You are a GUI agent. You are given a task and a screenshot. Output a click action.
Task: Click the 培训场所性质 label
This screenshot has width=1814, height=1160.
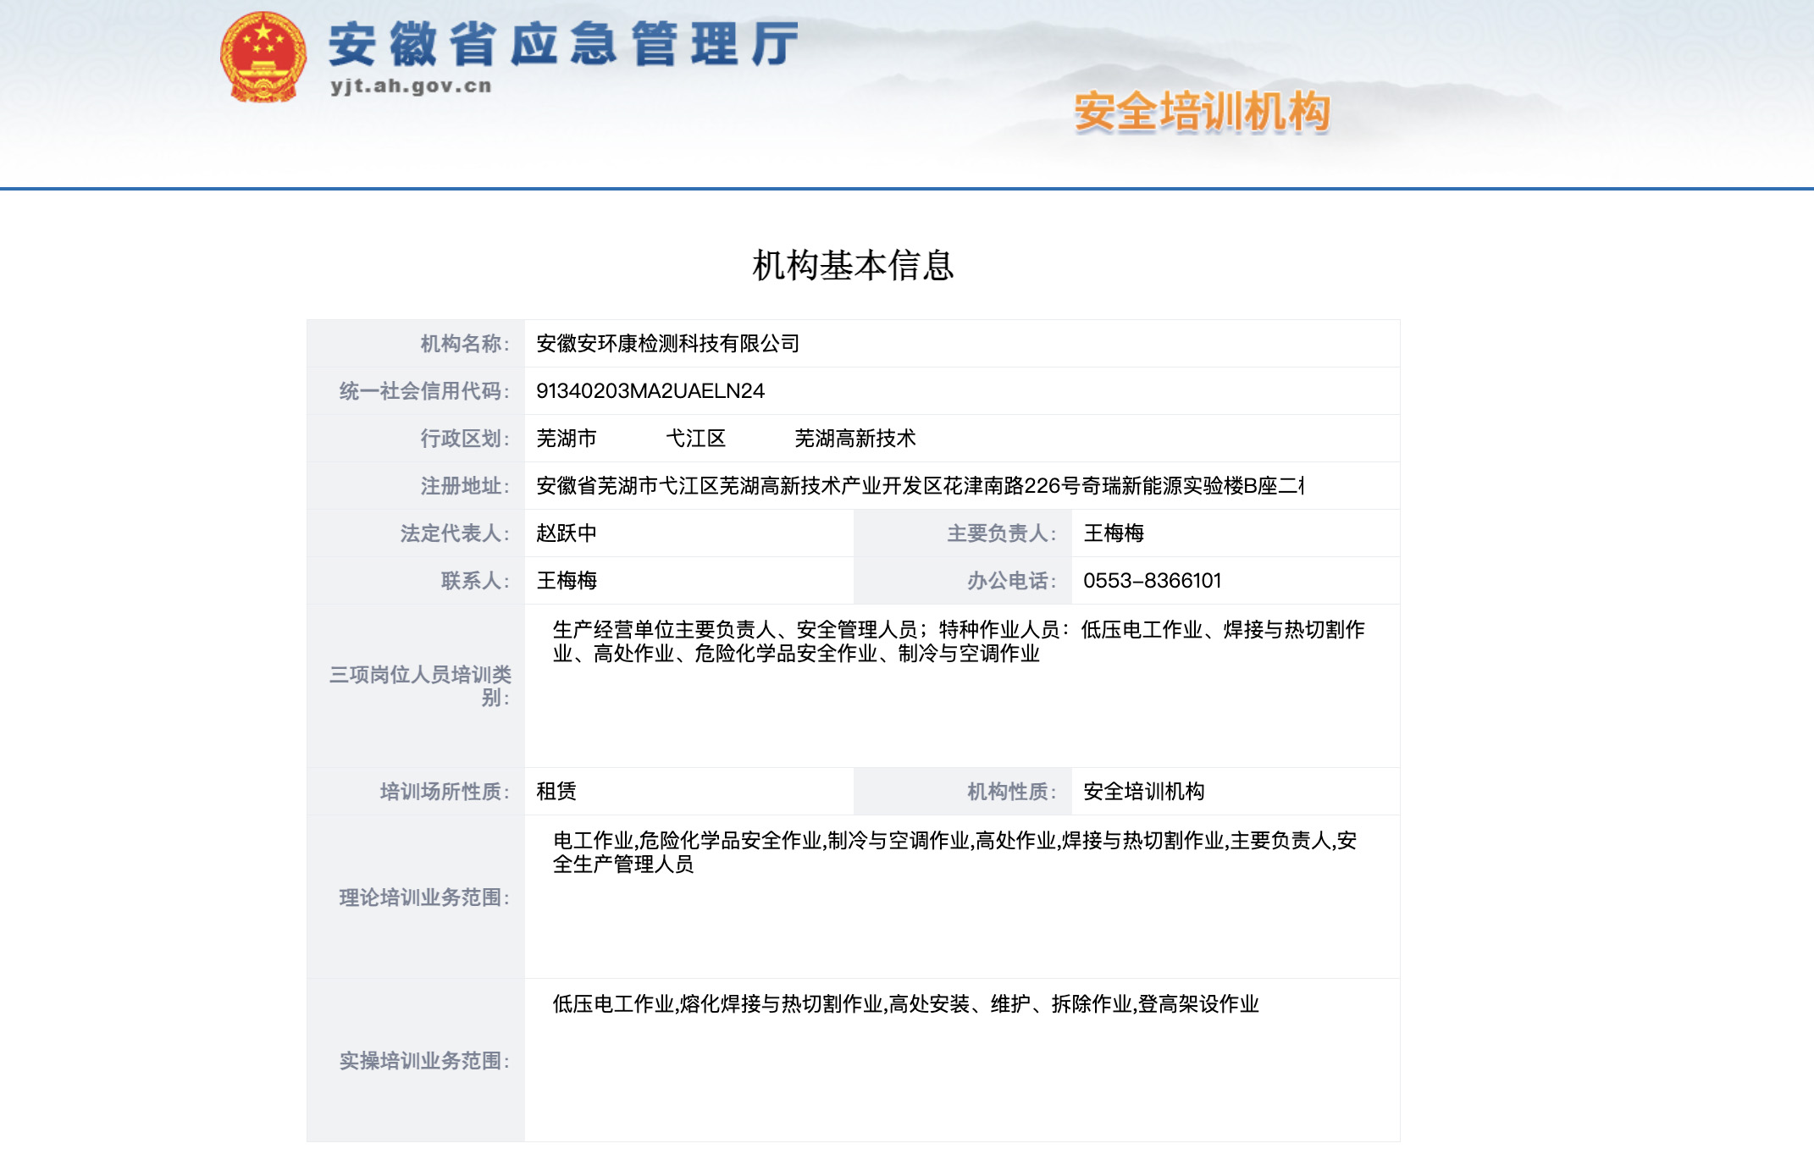[x=445, y=791]
